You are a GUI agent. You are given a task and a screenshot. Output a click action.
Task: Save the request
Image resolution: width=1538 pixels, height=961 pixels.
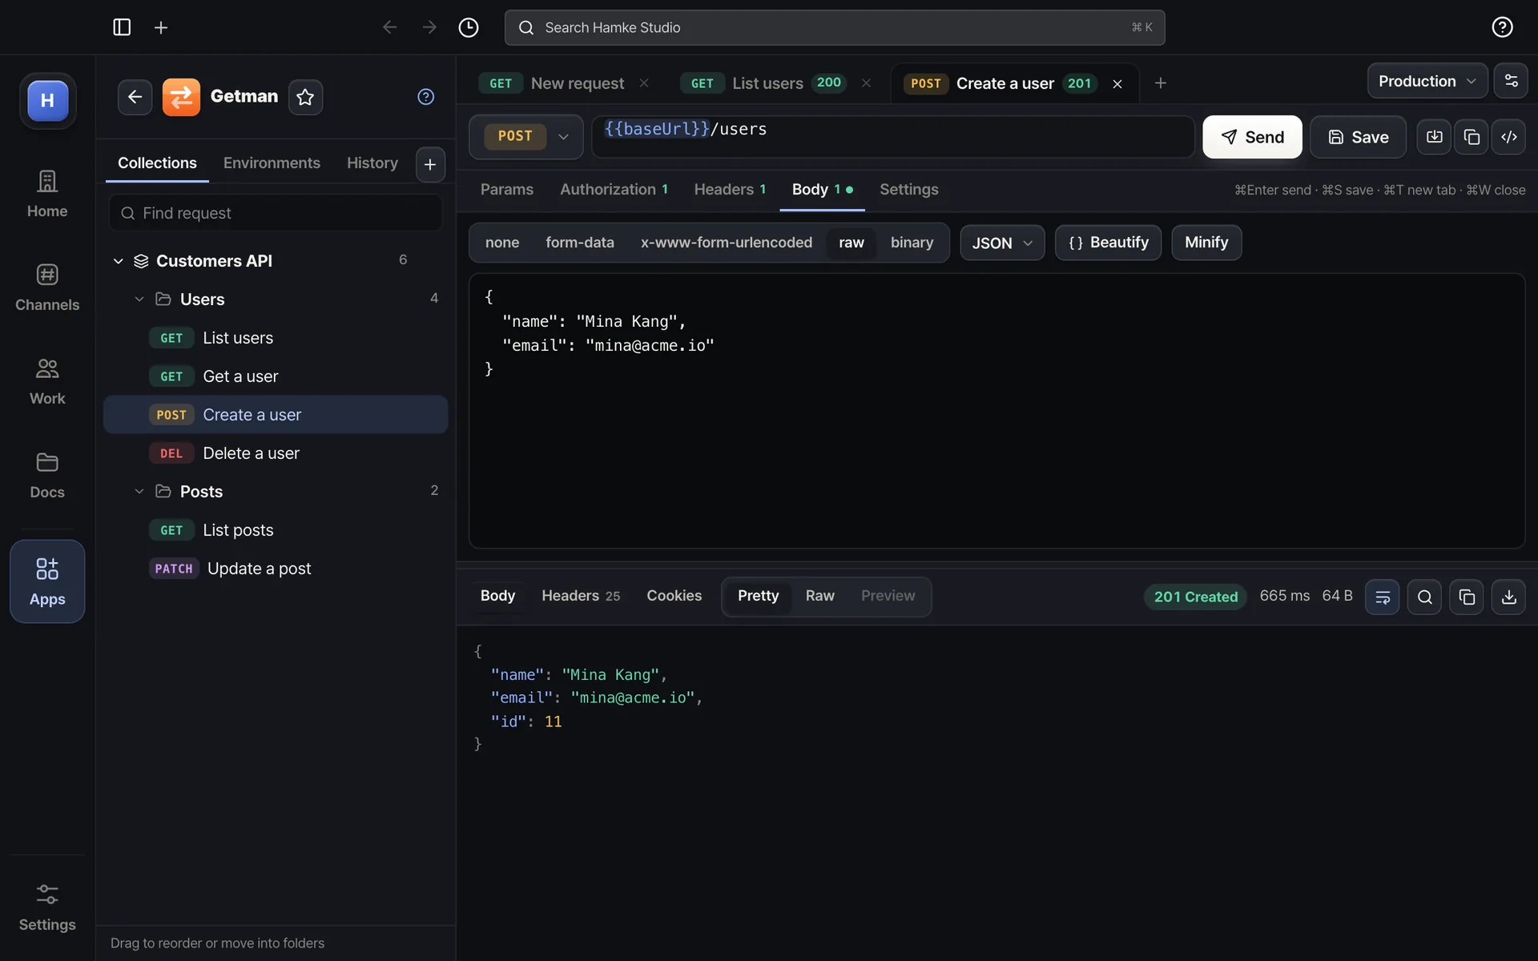click(x=1358, y=137)
